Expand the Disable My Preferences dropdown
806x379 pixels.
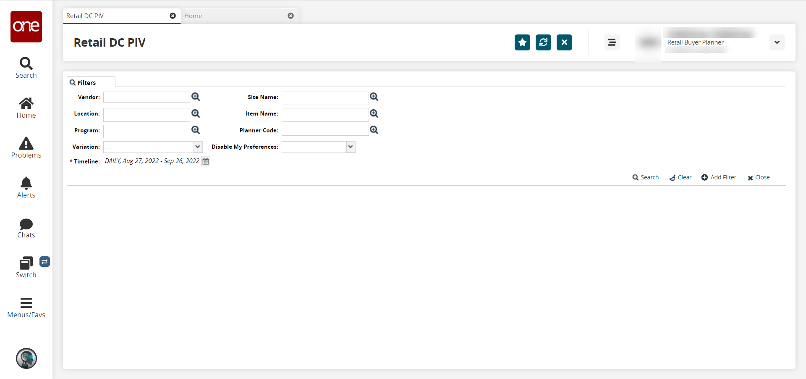coord(351,147)
